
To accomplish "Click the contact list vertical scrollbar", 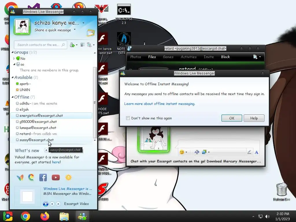I will 95,103.
